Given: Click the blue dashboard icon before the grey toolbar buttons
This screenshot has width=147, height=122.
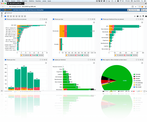Looking at the screenshot, I should tap(5, 16).
